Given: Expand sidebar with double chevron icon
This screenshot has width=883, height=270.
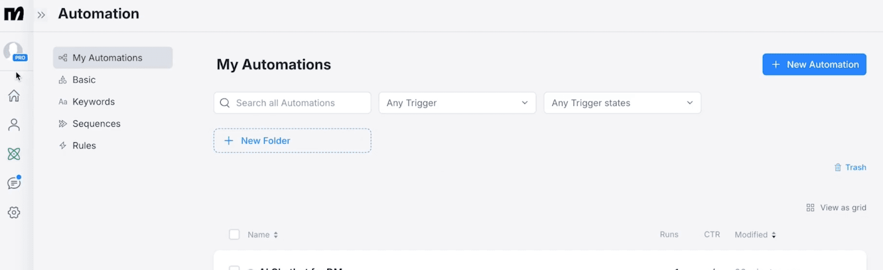Looking at the screenshot, I should click(x=41, y=15).
